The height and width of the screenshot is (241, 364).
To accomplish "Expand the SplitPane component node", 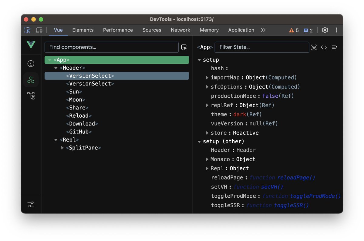I will [x=62, y=148].
